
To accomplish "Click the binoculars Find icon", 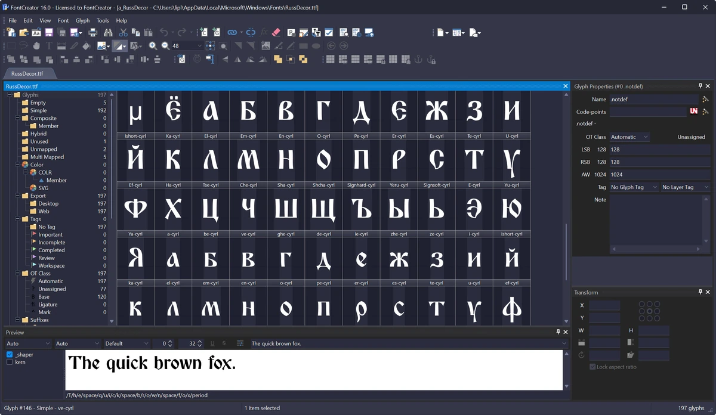I will 108,32.
